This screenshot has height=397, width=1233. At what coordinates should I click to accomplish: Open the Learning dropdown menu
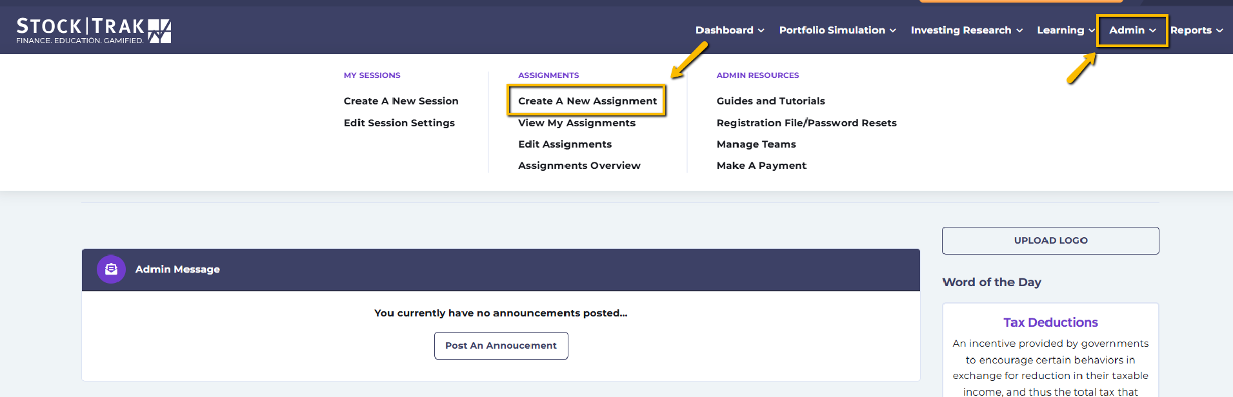coord(1066,30)
